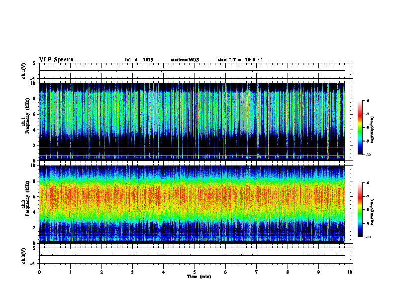Click the 4 kHz tick on ch.1 frequency axis
The height and width of the screenshot is (305, 394).
coord(35,130)
